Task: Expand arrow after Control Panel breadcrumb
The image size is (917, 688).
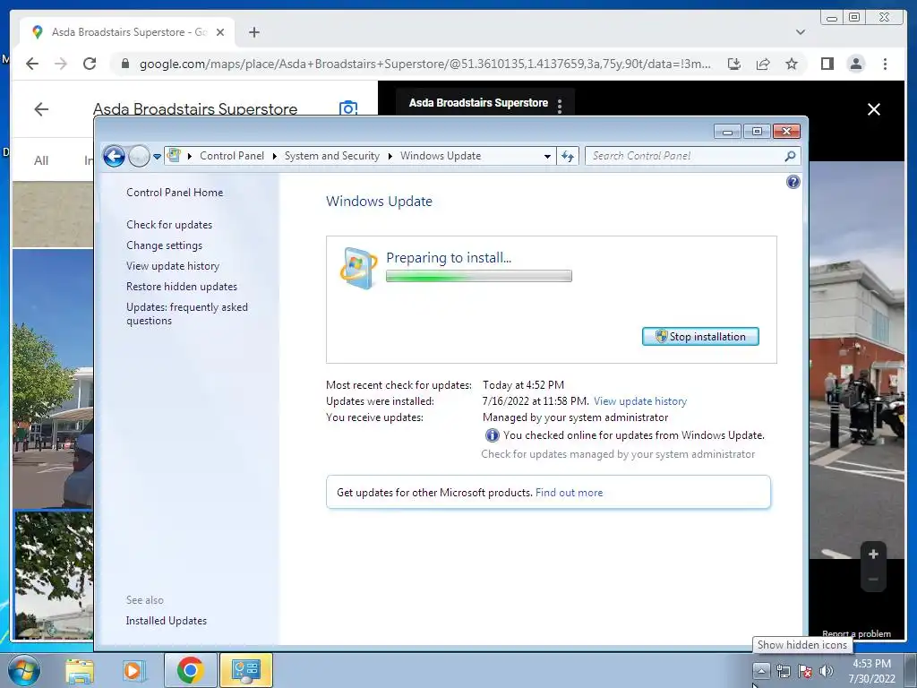Action: (x=274, y=156)
